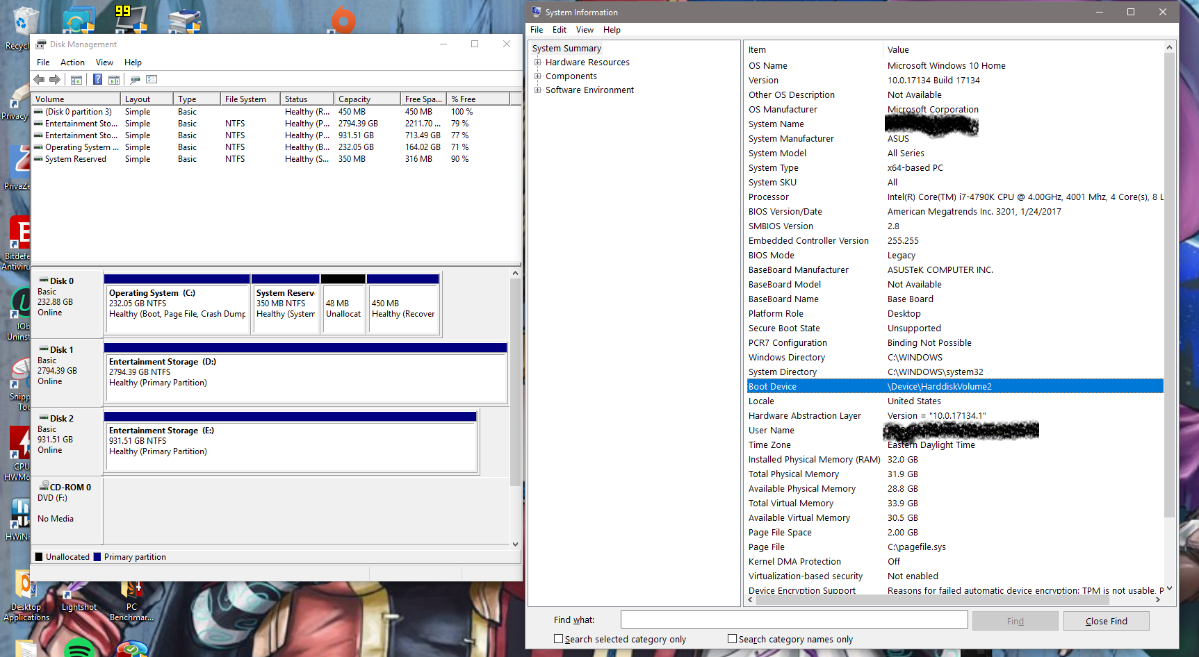Click into the Find what text field

coord(794,619)
